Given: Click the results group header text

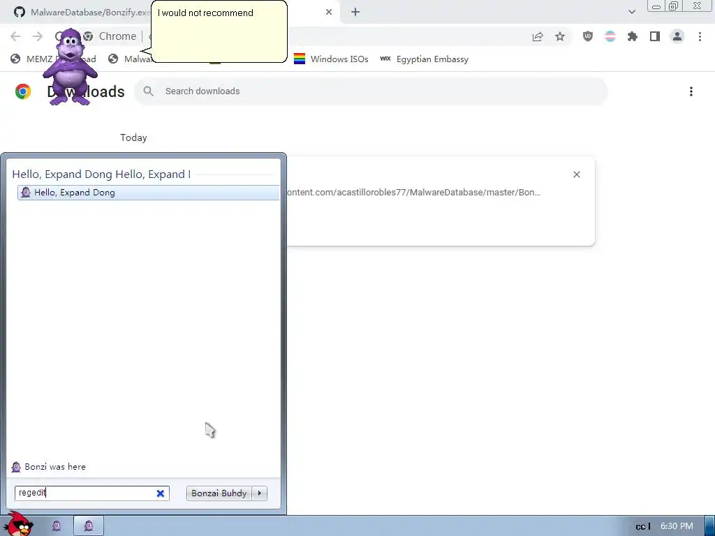Looking at the screenshot, I should pyautogui.click(x=101, y=174).
